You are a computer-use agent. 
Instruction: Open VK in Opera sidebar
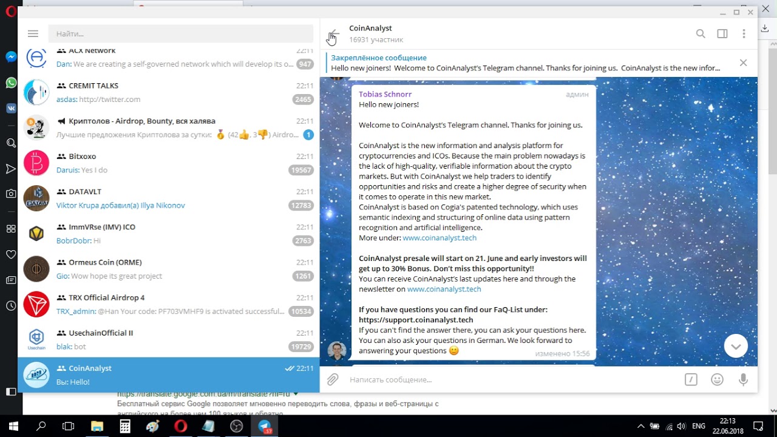(x=11, y=109)
